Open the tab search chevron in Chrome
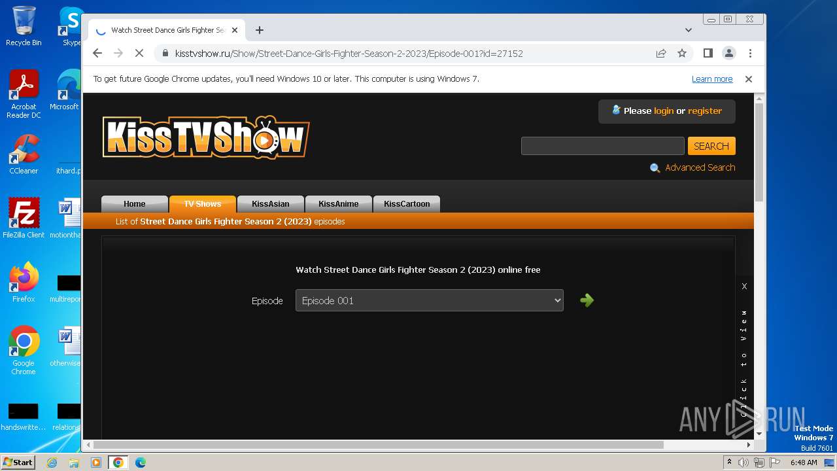This screenshot has height=471, width=837. (689, 30)
